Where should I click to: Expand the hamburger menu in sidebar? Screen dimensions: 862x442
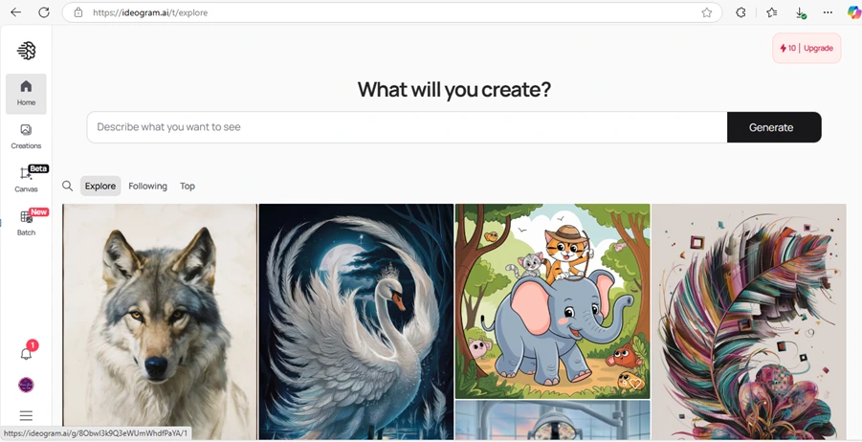[26, 415]
